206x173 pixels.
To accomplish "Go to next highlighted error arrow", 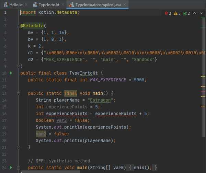I will pos(202,13).
